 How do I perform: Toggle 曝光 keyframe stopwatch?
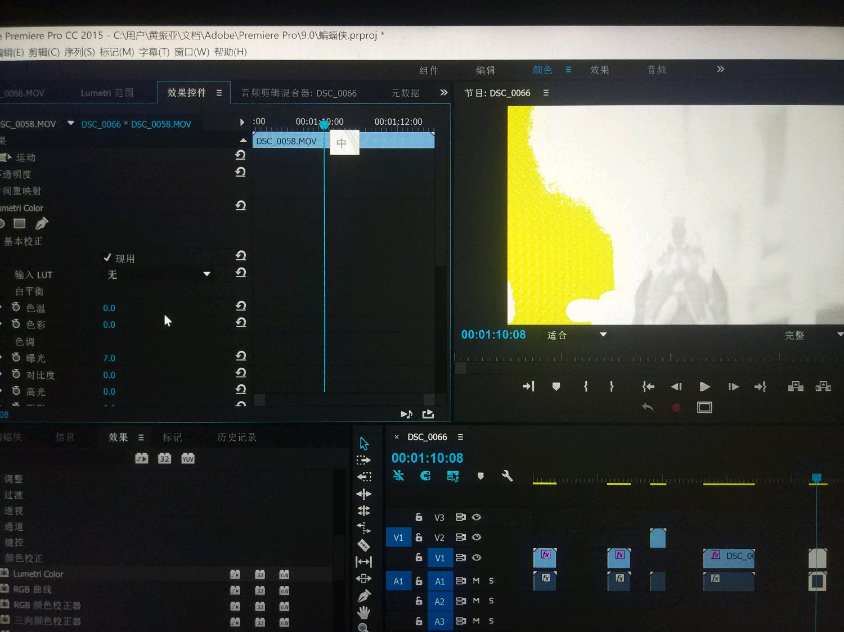pos(16,358)
